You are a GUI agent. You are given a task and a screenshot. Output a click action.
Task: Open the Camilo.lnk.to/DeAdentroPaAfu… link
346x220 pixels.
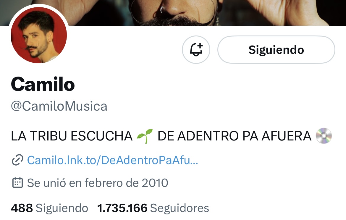(x=113, y=160)
